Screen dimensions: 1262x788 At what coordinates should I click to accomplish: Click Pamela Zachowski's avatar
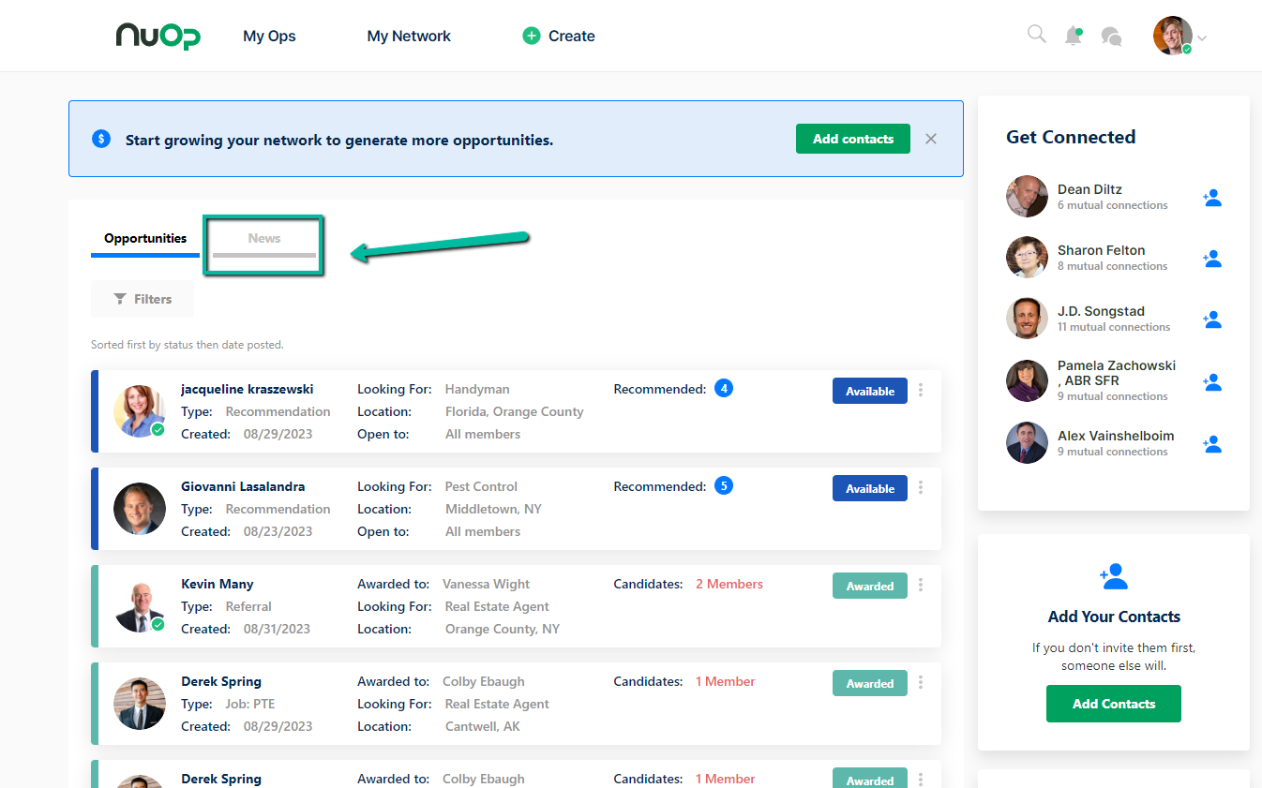[x=1027, y=380]
